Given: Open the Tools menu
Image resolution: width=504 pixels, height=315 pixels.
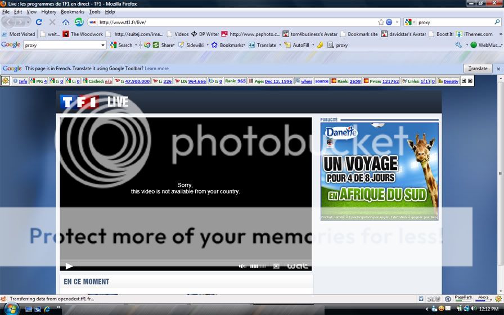Looking at the screenshot, I should click(x=94, y=12).
